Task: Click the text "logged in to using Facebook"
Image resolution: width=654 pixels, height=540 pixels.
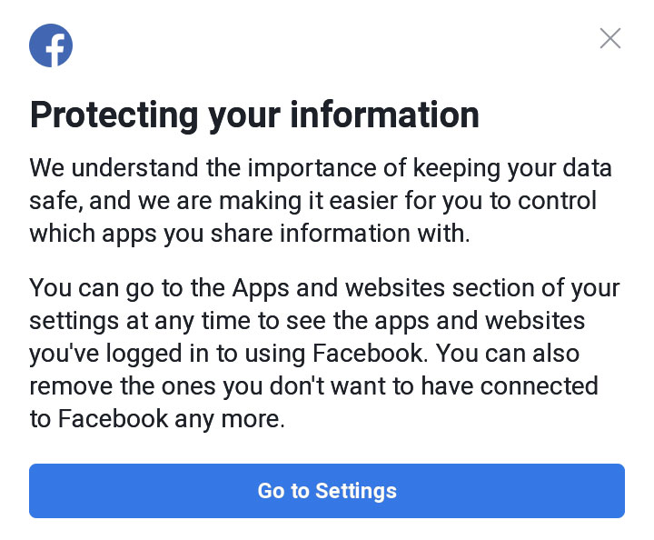Action: click(x=264, y=354)
